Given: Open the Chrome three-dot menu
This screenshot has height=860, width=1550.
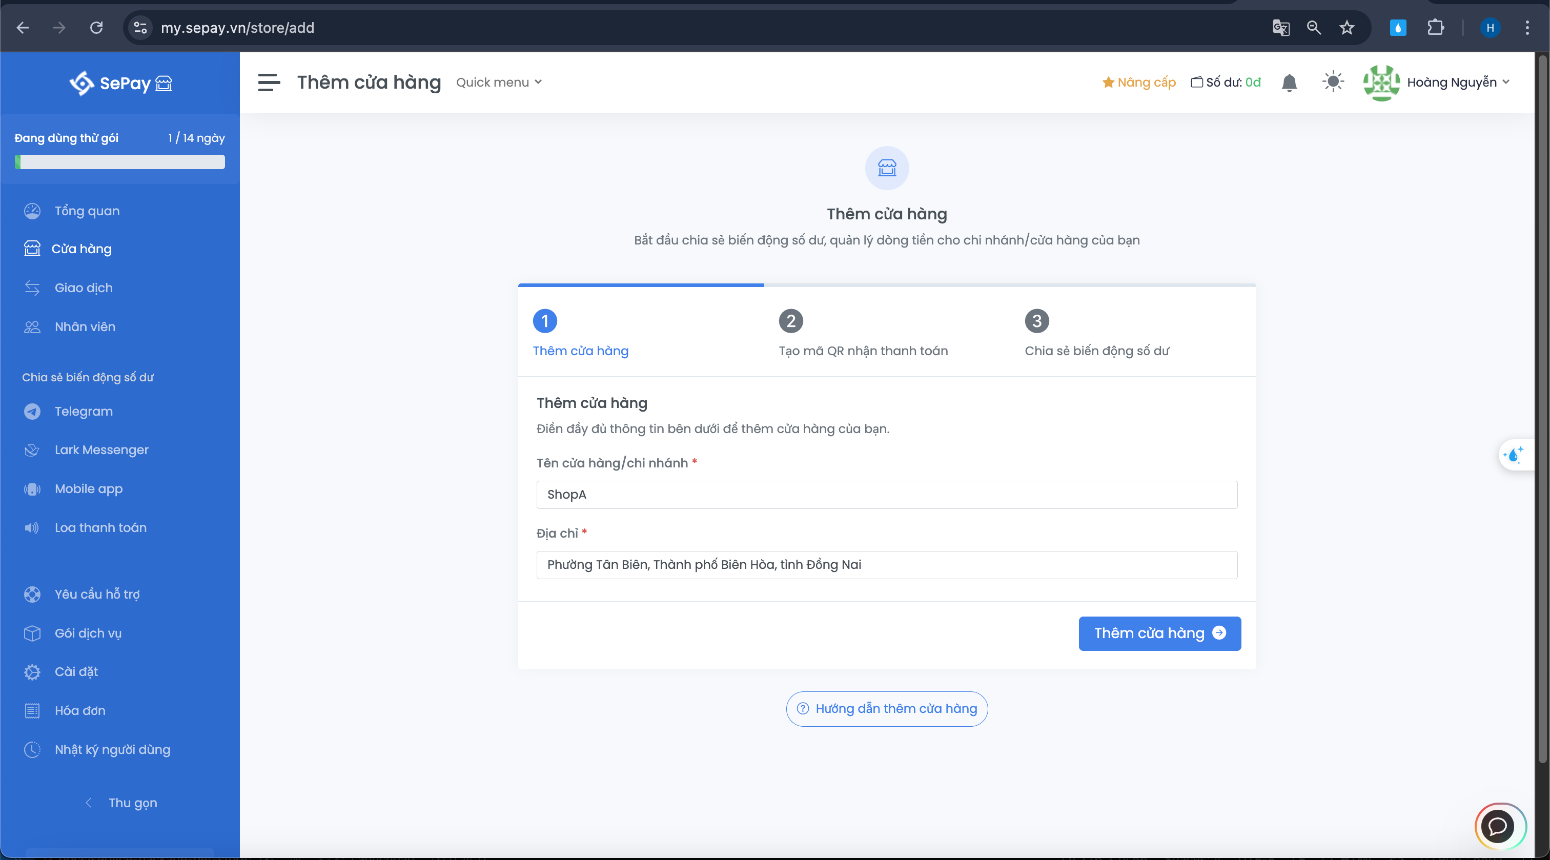Looking at the screenshot, I should coord(1527,28).
